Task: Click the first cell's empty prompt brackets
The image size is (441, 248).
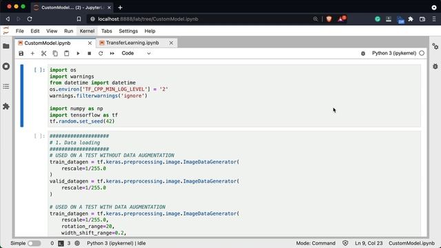Action: [39, 70]
